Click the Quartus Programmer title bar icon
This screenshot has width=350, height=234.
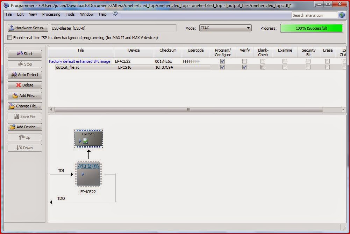[6, 5]
